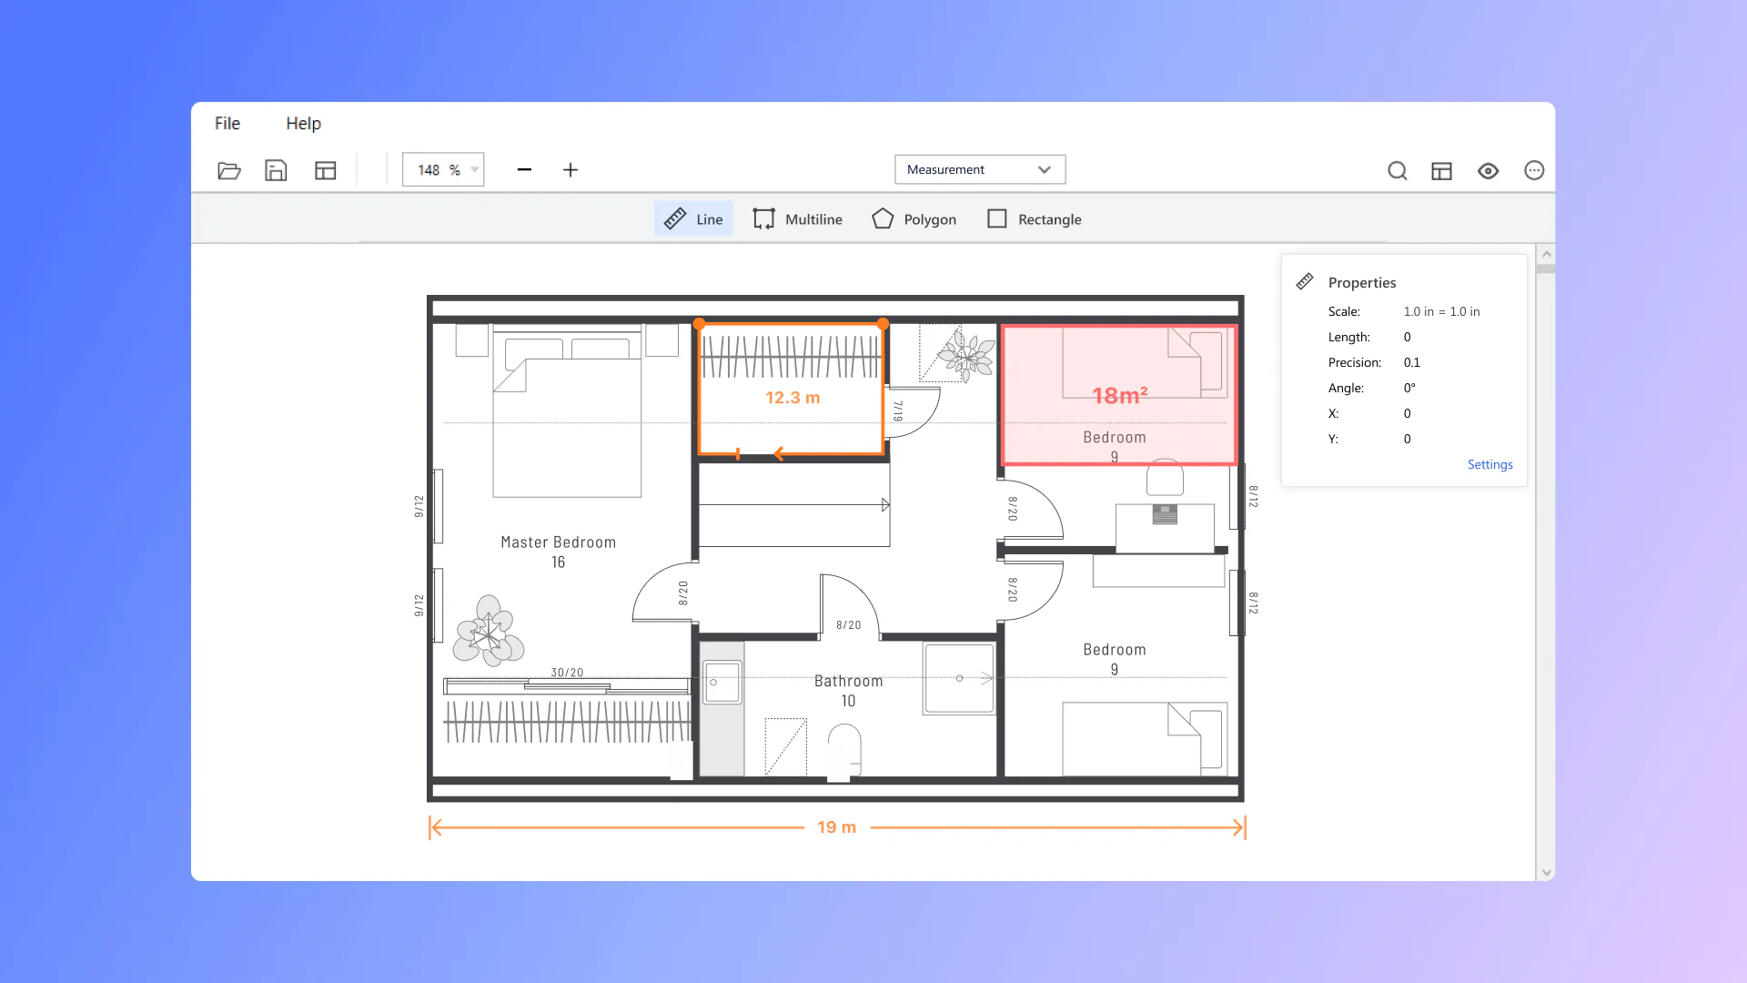Zoom out with the minus button

(524, 169)
